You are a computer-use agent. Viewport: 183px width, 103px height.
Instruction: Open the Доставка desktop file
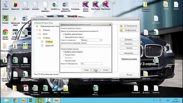pos(146,89)
